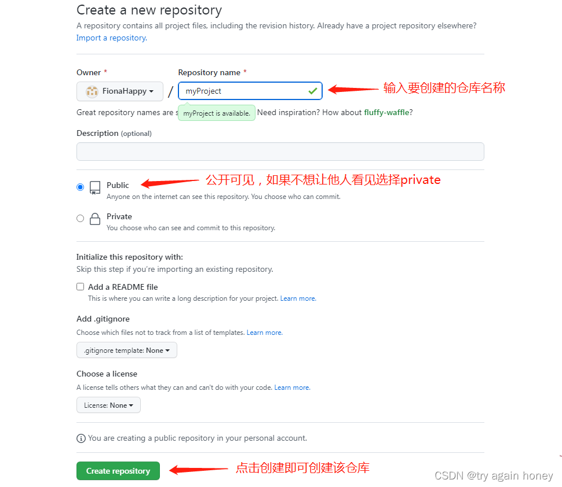
Task: Select the Private radio button
Action: (x=81, y=218)
